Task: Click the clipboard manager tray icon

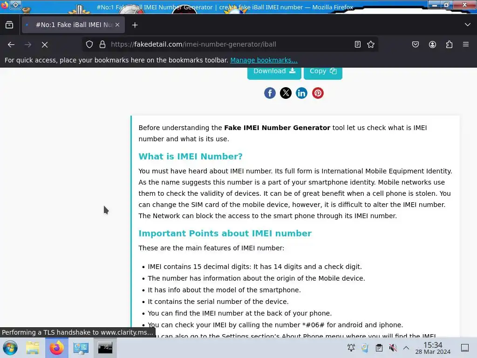Action: [379, 348]
